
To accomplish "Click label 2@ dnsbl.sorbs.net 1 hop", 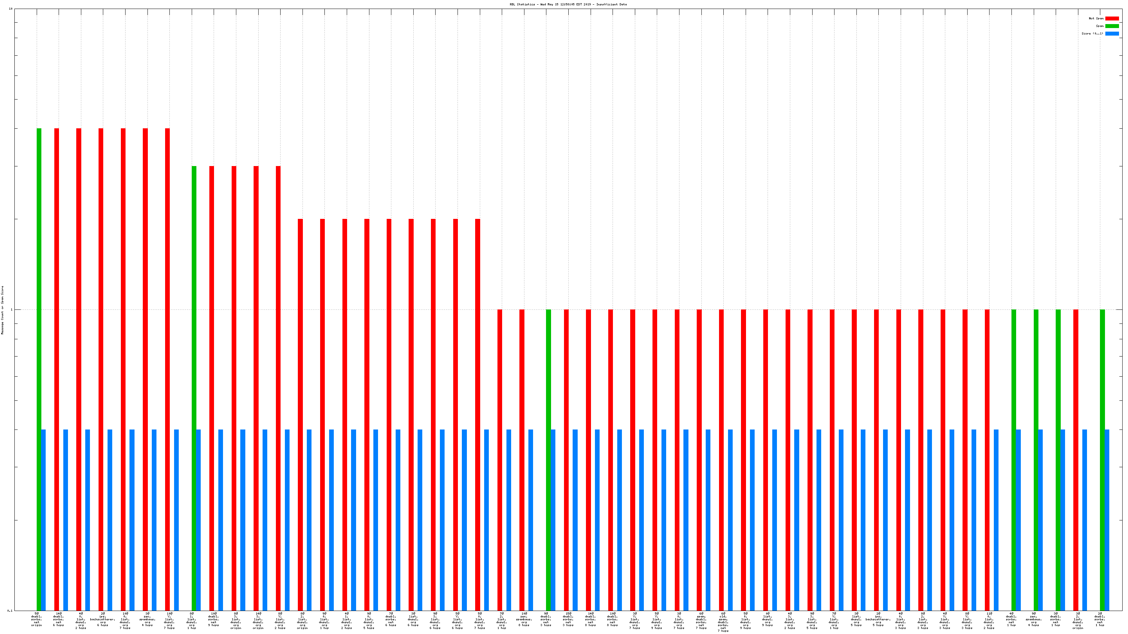I will tap(1100, 620).
